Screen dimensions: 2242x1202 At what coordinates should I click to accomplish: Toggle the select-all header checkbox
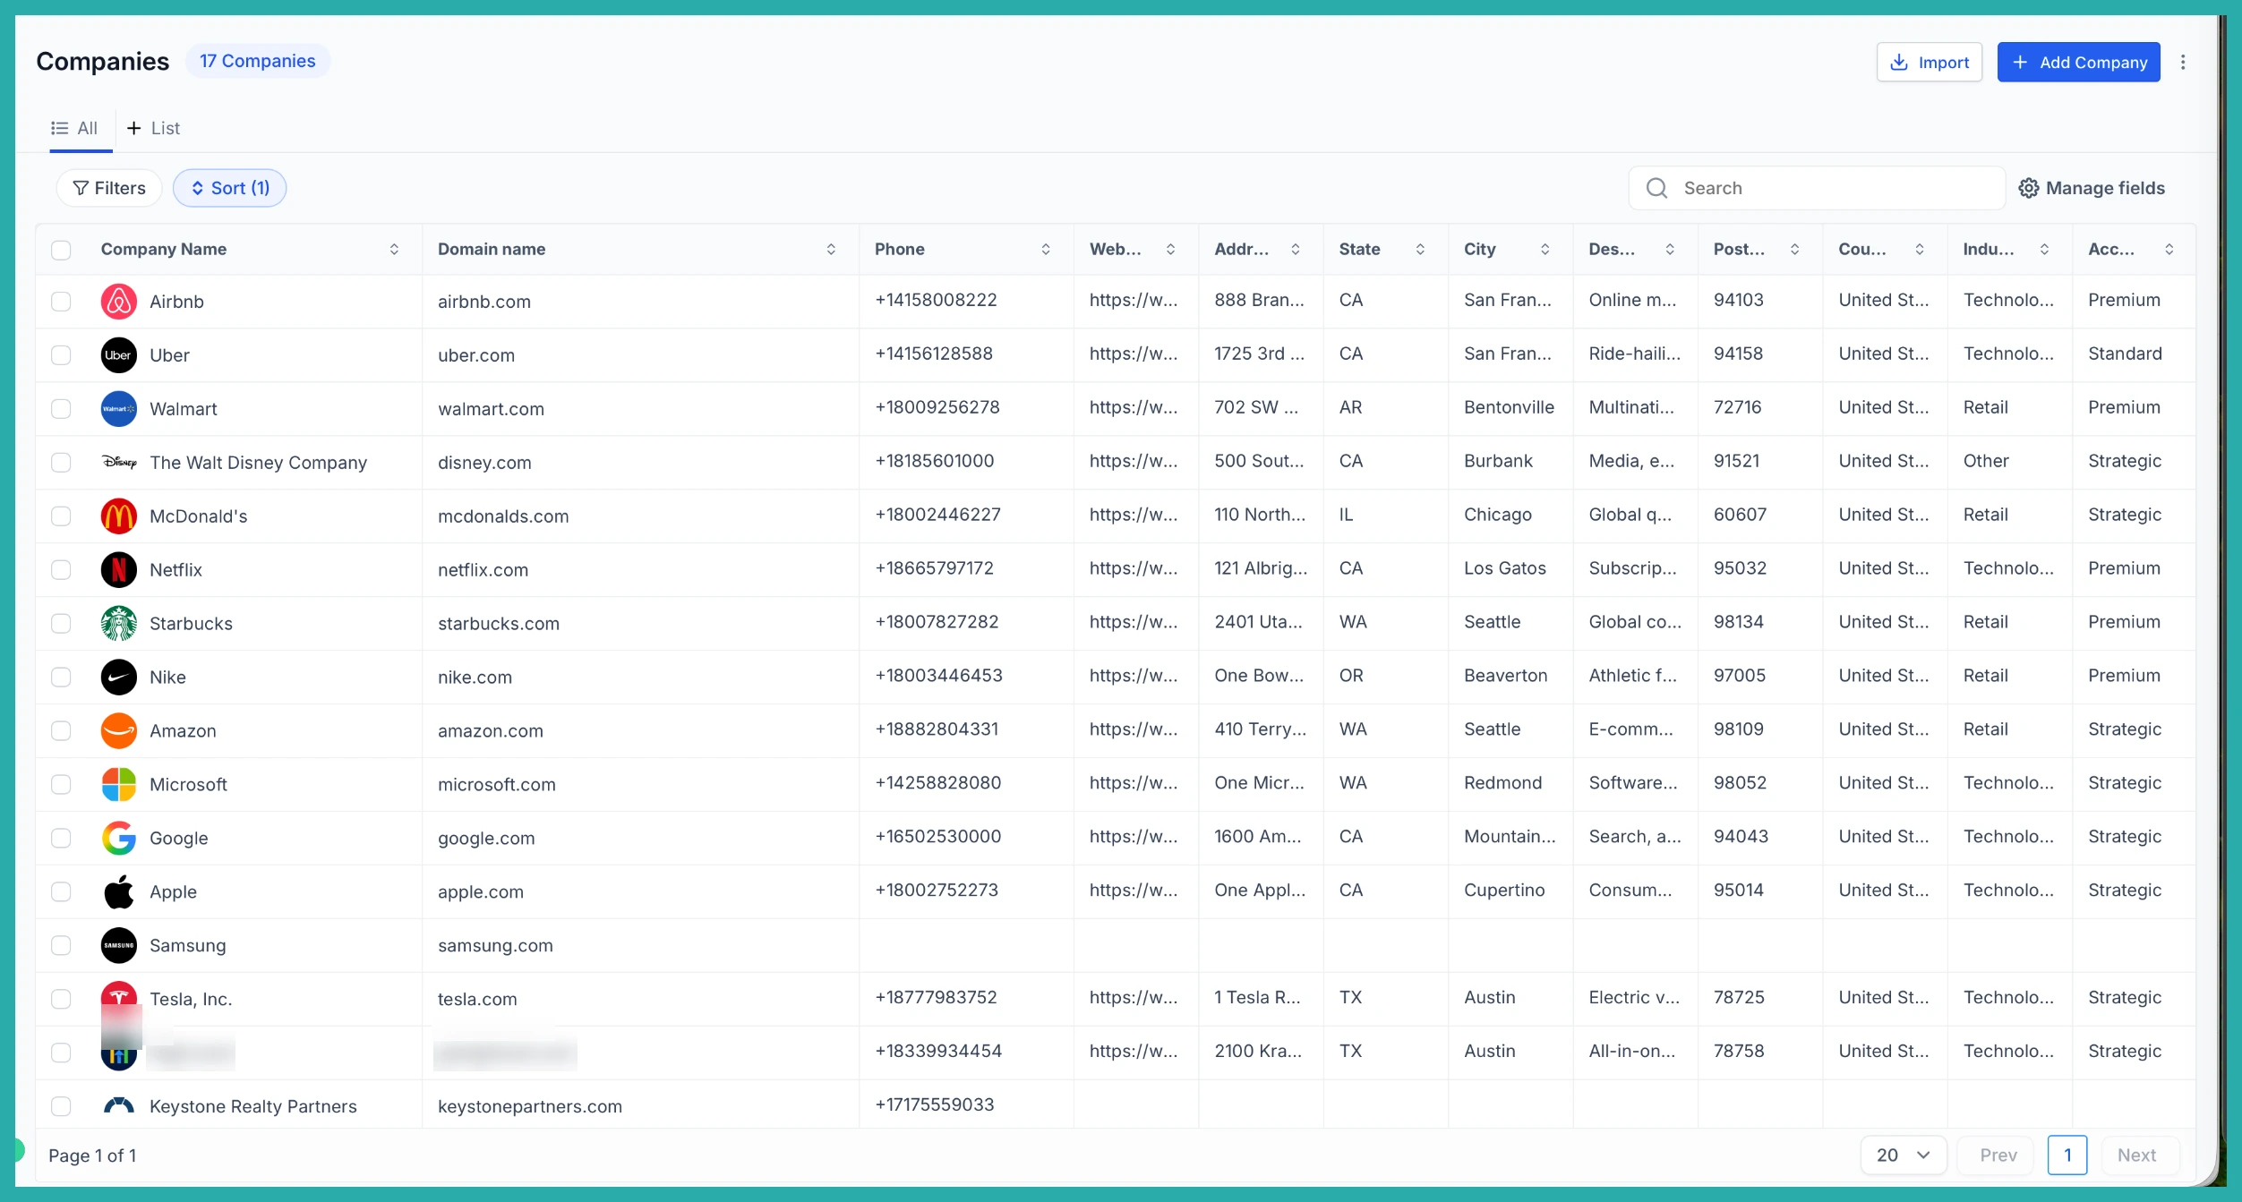pyautogui.click(x=61, y=250)
